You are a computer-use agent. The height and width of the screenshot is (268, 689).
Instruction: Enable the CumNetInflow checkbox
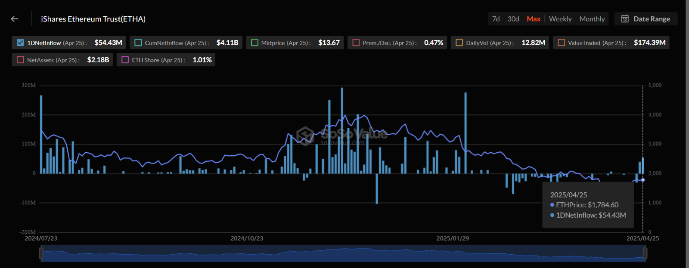point(138,43)
